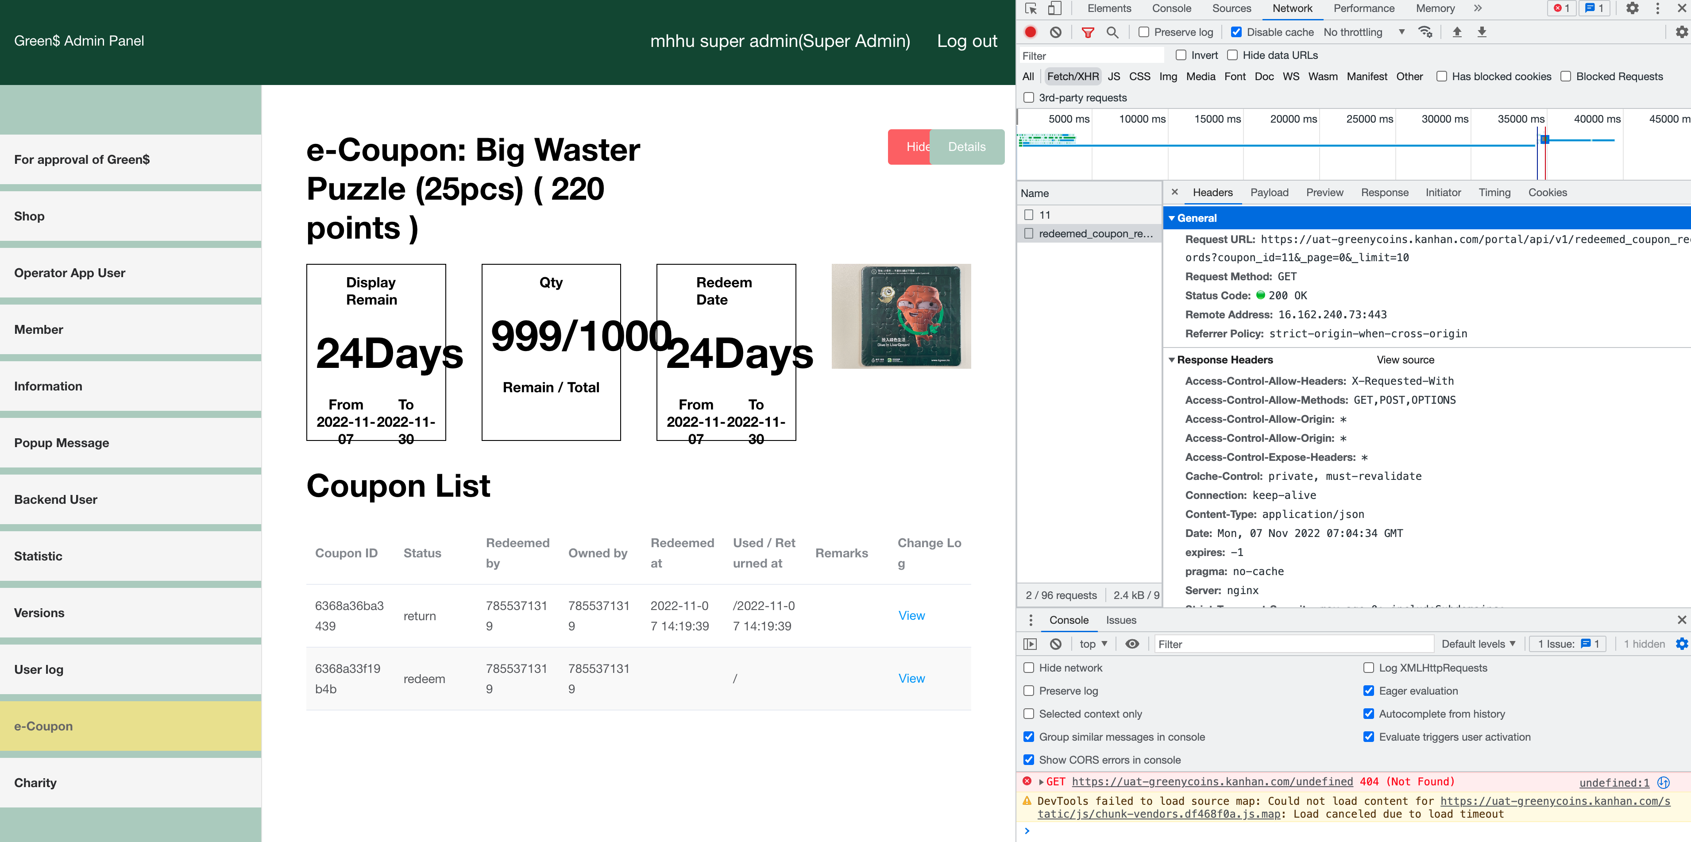
Task: Open network search magnifier
Action: pos(1112,32)
